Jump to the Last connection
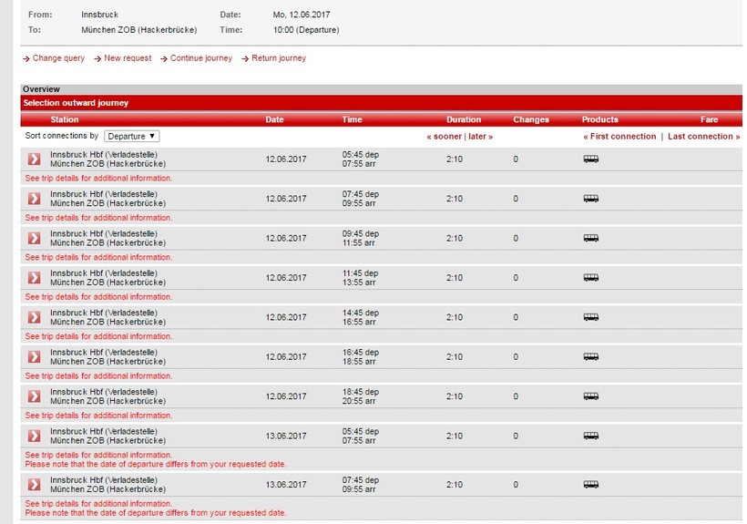747x524 pixels. [702, 137]
